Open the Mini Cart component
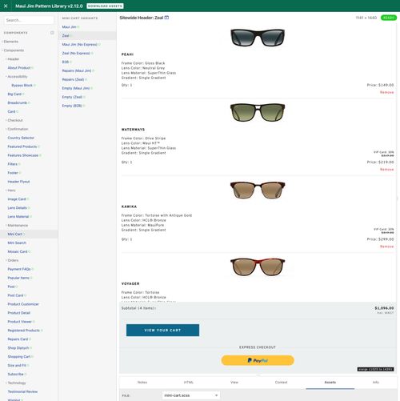Image resolution: width=400 pixels, height=401 pixels. click(x=14, y=235)
